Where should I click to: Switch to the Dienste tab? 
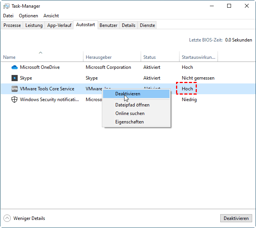coord(148,25)
